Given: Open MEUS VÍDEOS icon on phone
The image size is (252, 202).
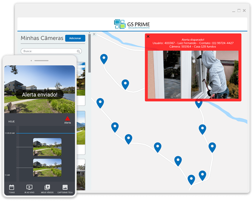Looking at the screenshot, I should tap(47, 187).
